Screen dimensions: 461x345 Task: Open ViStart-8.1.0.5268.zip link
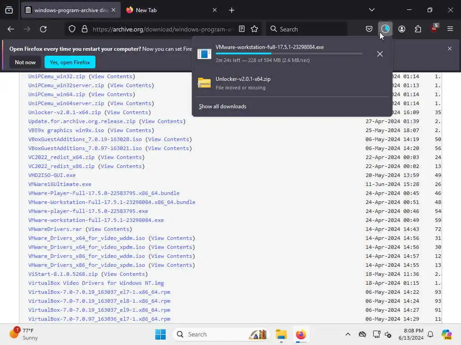[63, 274]
